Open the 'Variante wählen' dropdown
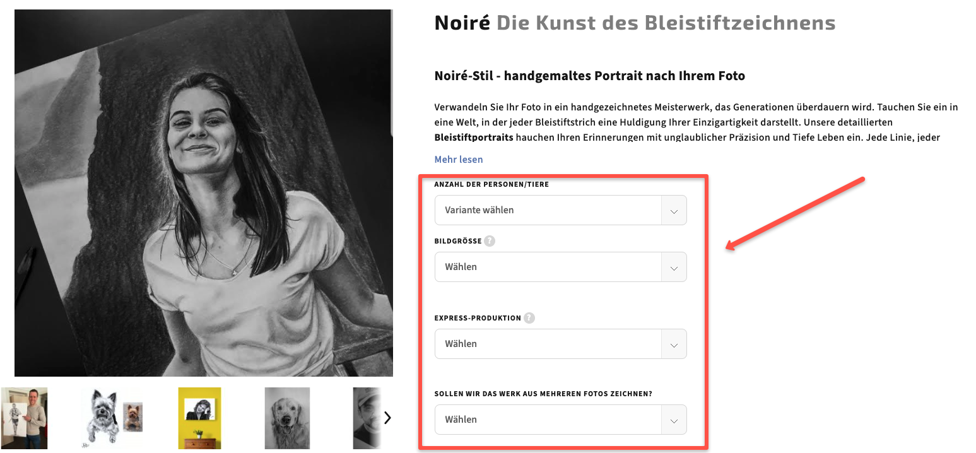The height and width of the screenshot is (453, 976). tap(560, 210)
